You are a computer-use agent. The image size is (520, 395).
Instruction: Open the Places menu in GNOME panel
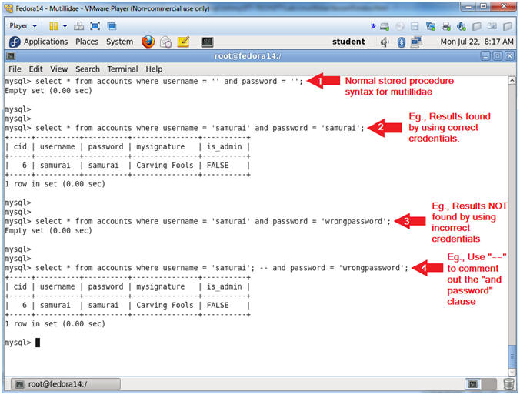pos(87,42)
